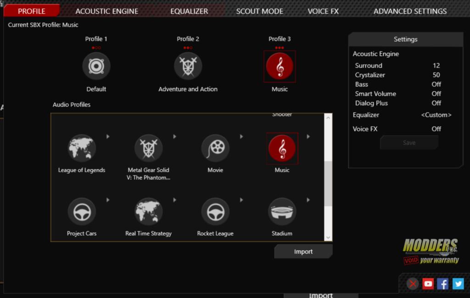The image size is (470, 298).
Task: Click the Current SBX Profile: Music text
Action: (43, 25)
